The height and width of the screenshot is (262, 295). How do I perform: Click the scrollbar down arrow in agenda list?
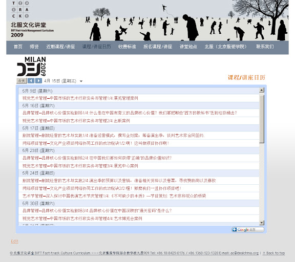coord(262,223)
